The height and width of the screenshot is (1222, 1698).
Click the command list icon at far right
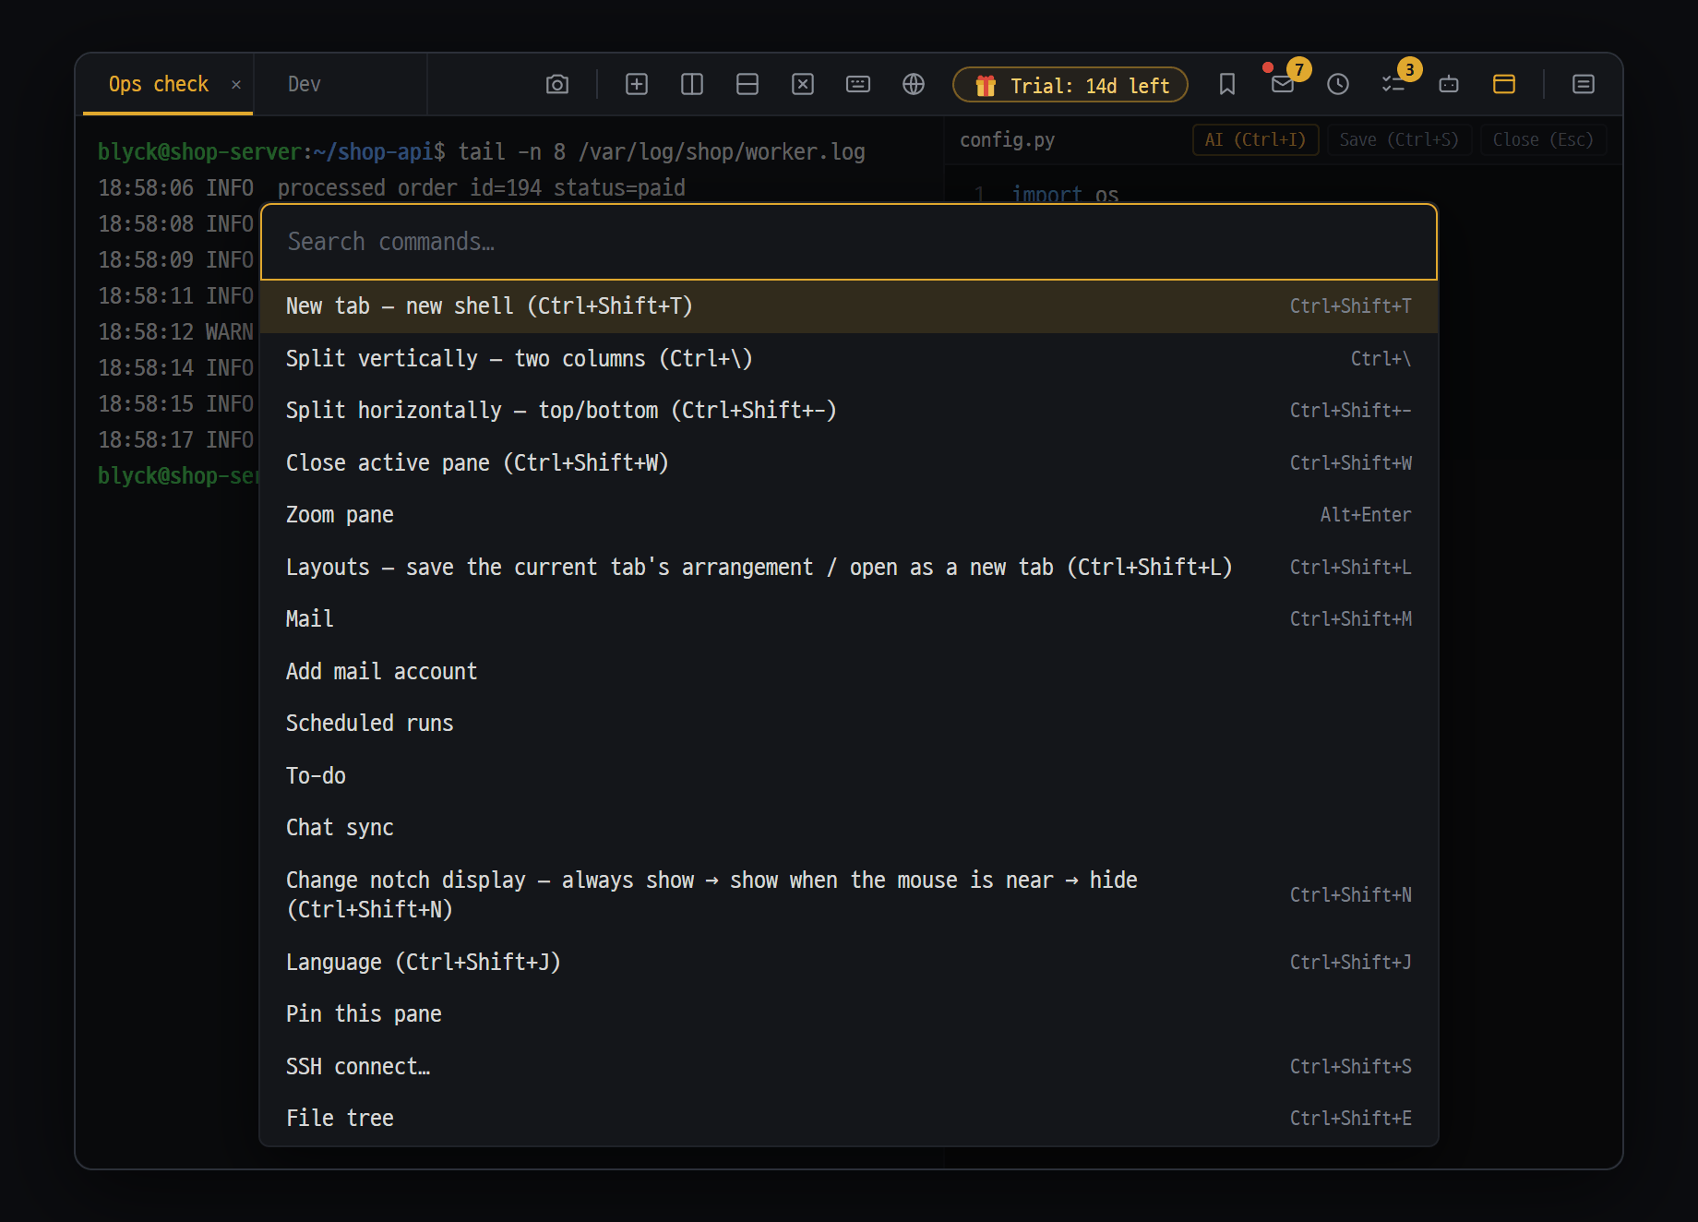(x=1584, y=85)
